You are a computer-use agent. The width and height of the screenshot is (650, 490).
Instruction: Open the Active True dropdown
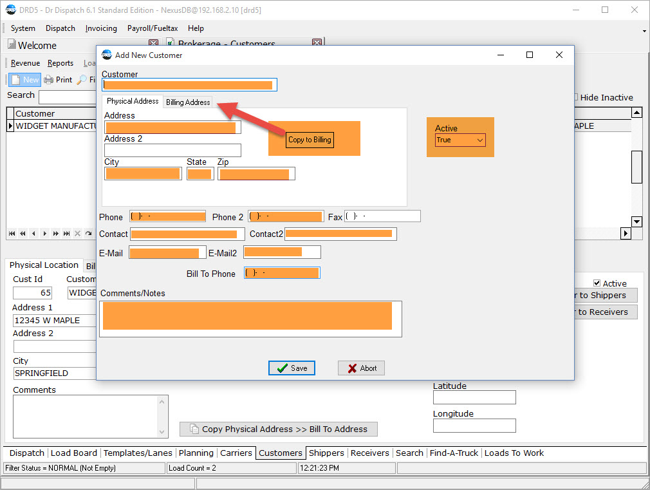[x=460, y=140]
